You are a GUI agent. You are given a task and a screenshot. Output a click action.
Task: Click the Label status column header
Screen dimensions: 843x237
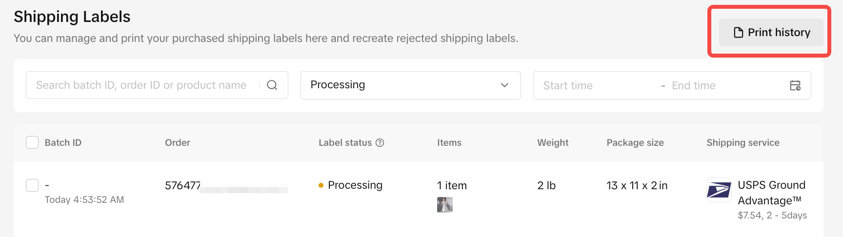coord(345,143)
